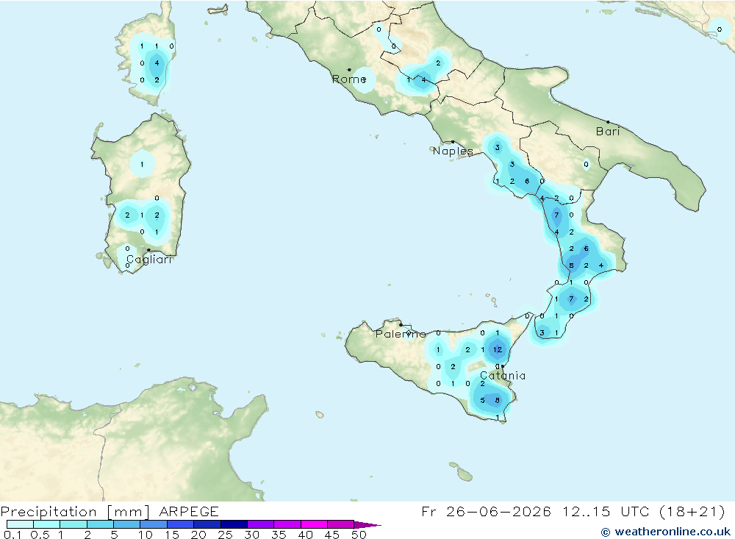Click the 'Precipitation [mm]' legend title

click(x=75, y=511)
